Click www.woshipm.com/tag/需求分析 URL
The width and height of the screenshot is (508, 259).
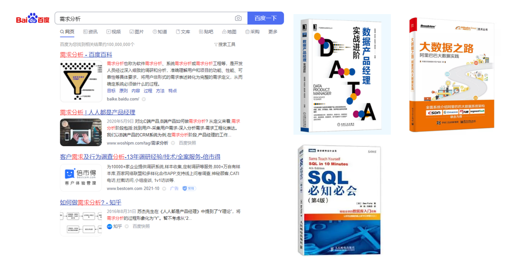[x=138, y=143]
